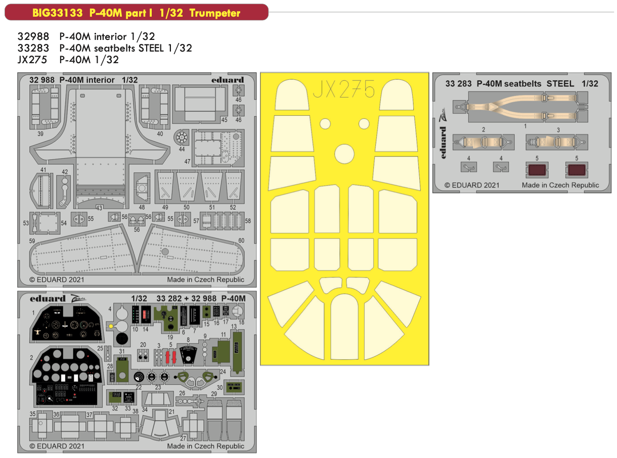Toggle the yellow dot marker on panel sheet
The width and height of the screenshot is (617, 458).
[x=111, y=326]
